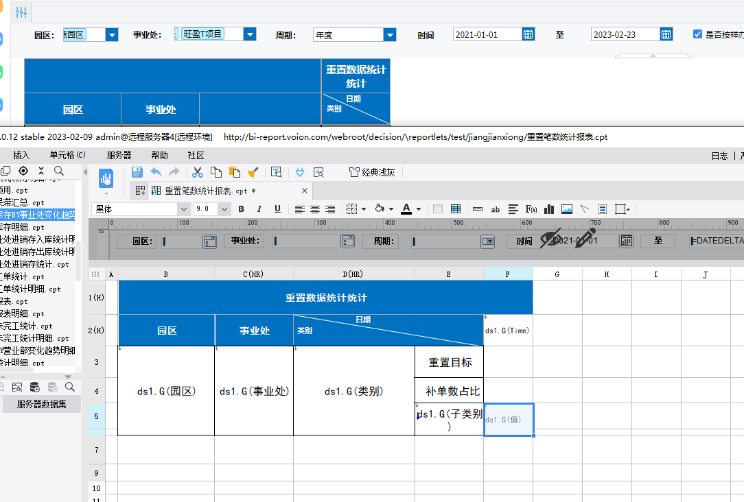Open the 社区 menu

(x=196, y=155)
